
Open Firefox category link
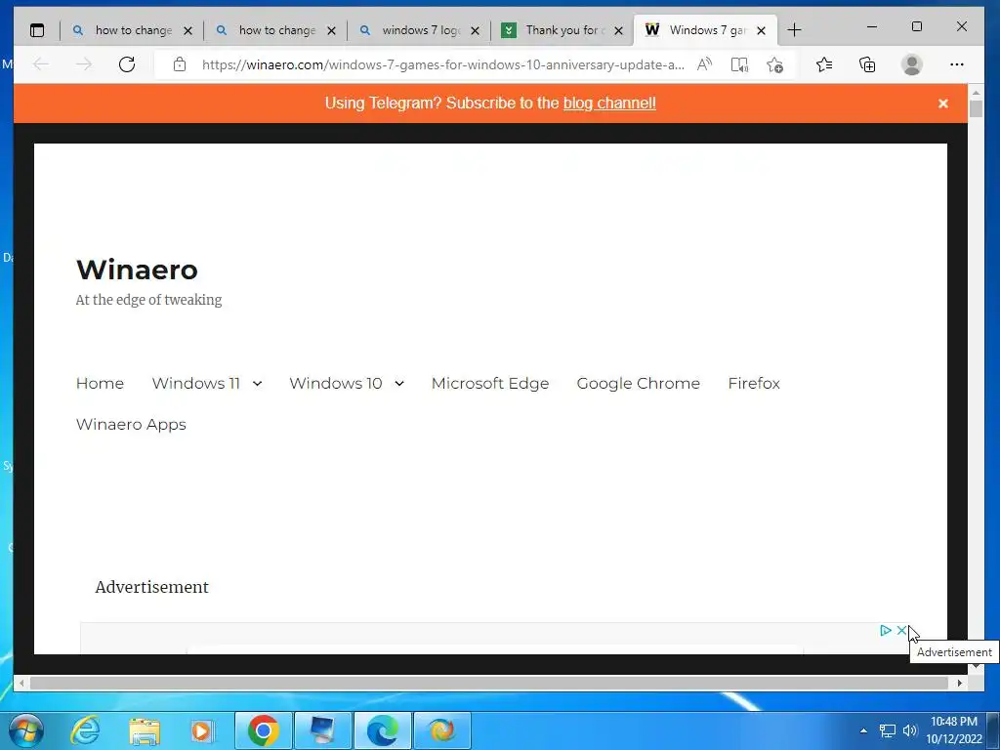(754, 383)
